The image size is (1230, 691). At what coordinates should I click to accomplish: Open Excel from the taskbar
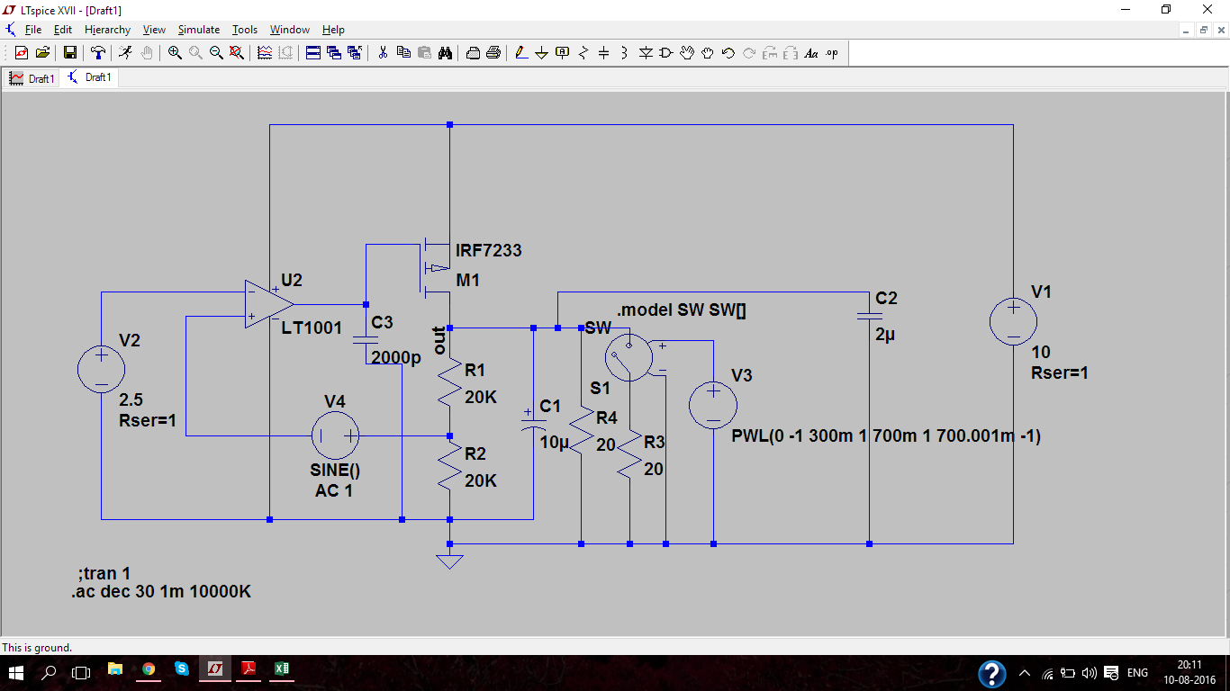coord(282,669)
